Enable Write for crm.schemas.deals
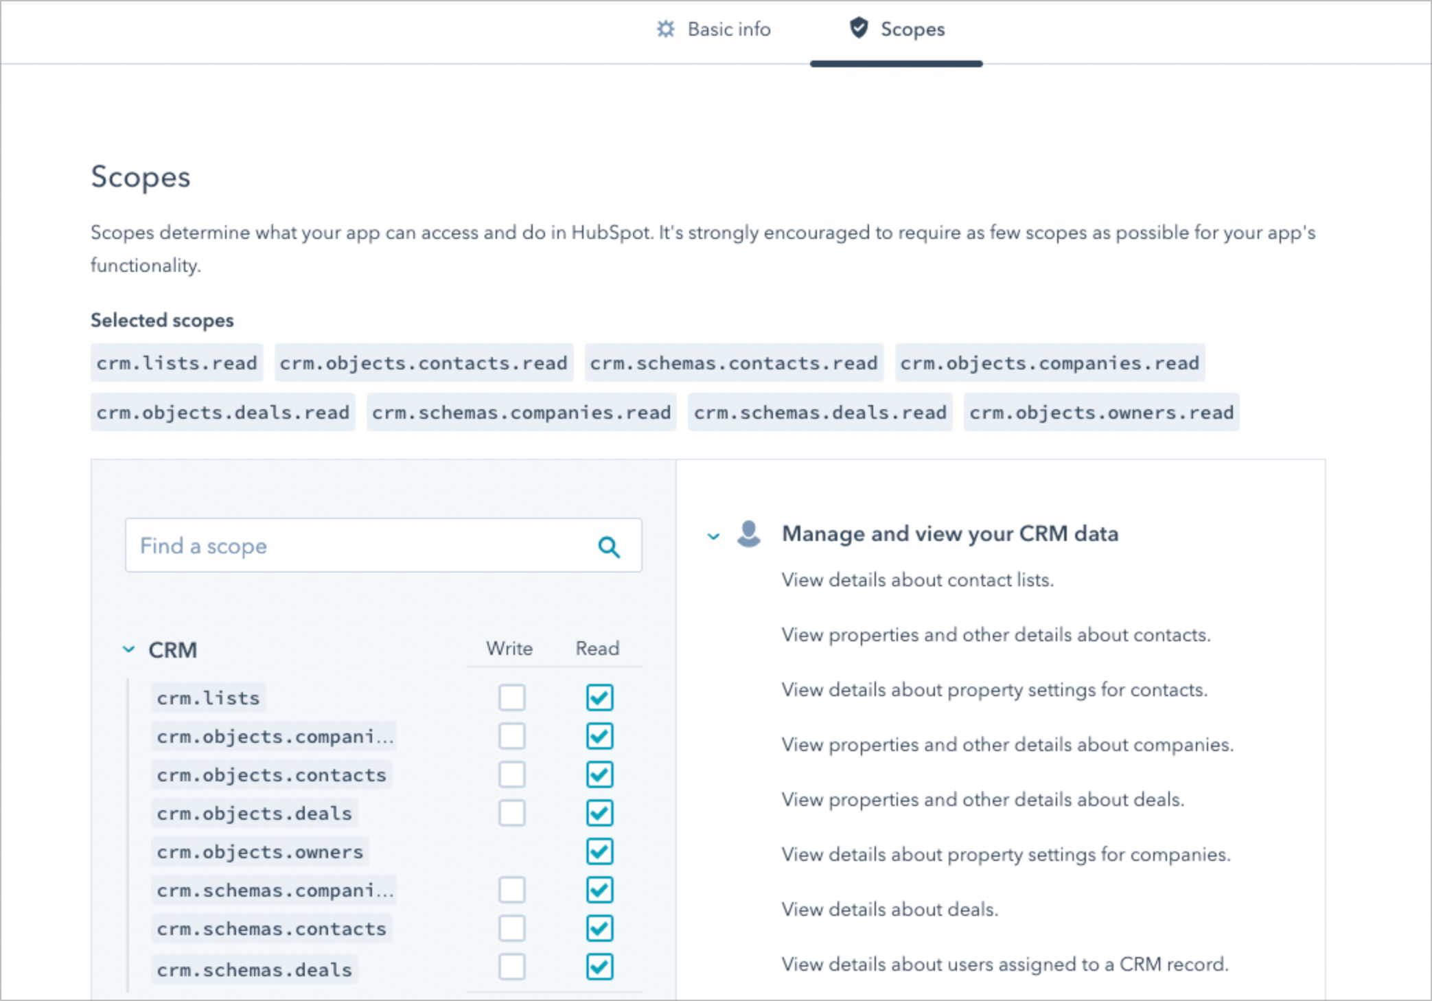 [511, 967]
